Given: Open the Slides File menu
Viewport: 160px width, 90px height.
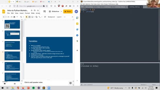Looking at the screenshot, I should (x=8, y=13).
